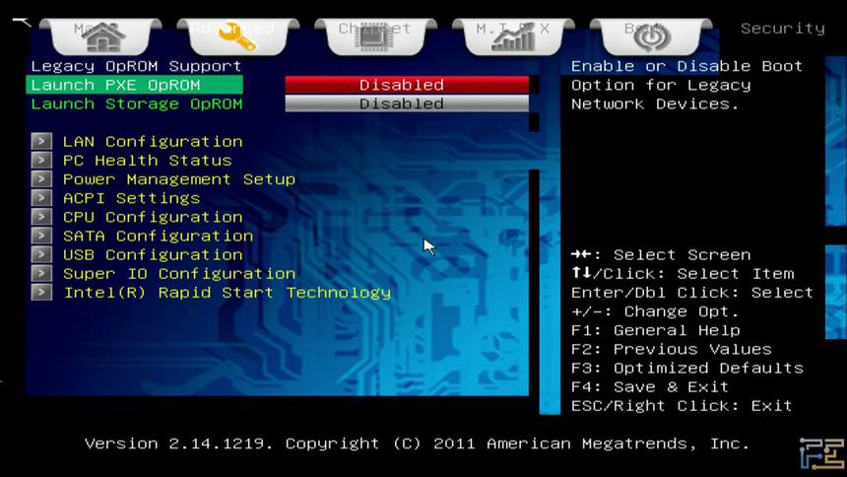Click the American Megatrends version text
847x477 pixels.
[418, 444]
